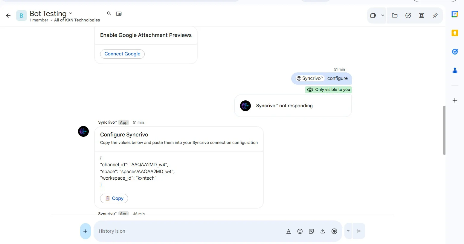Get add-ons plus icon
Screen dimensions: 464x244
[455, 100]
